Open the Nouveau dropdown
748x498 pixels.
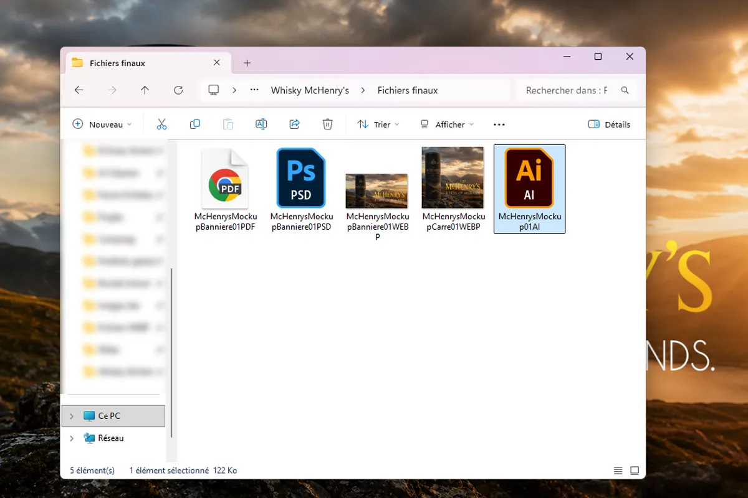point(103,125)
